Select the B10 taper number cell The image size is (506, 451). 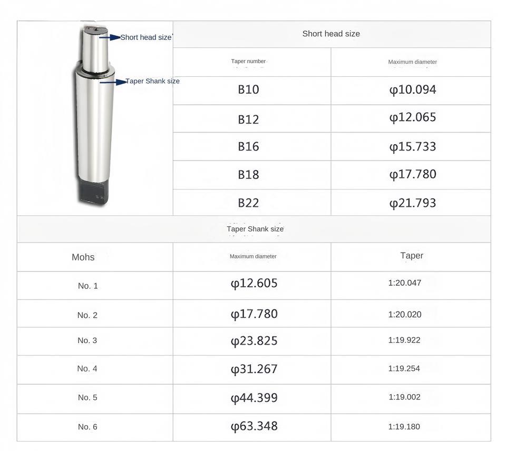(x=248, y=89)
